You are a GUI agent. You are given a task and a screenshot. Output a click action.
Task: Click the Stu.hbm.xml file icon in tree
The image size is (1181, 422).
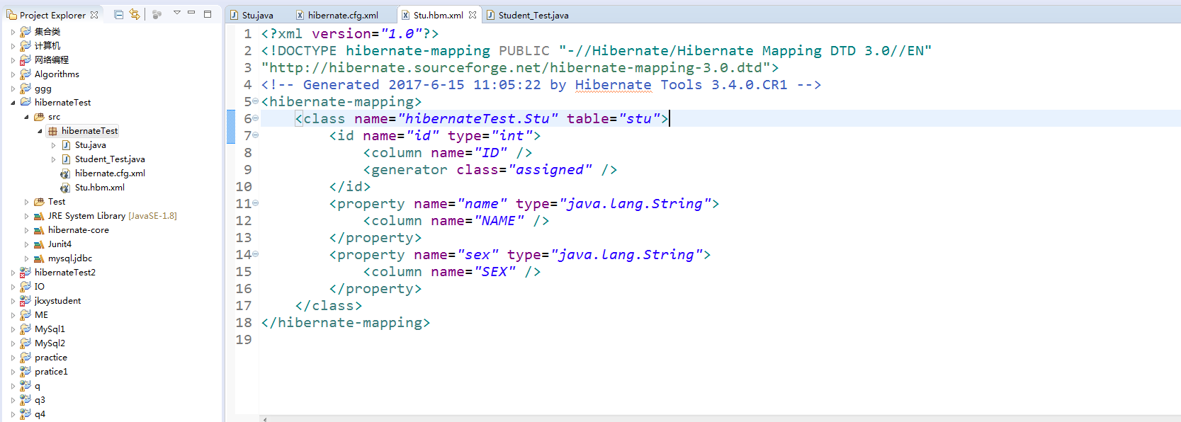65,188
